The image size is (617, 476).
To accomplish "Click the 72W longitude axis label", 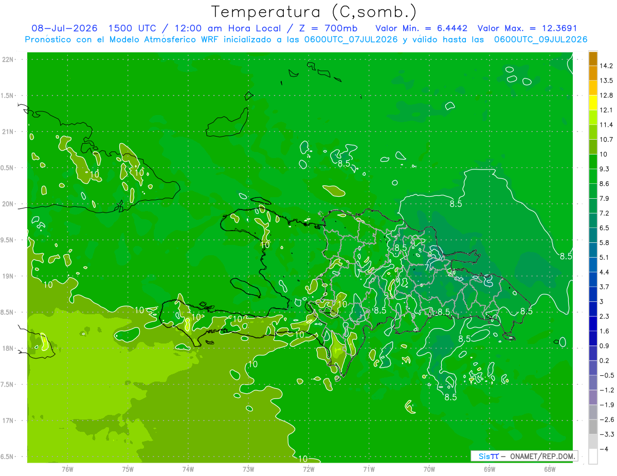I will [x=308, y=469].
